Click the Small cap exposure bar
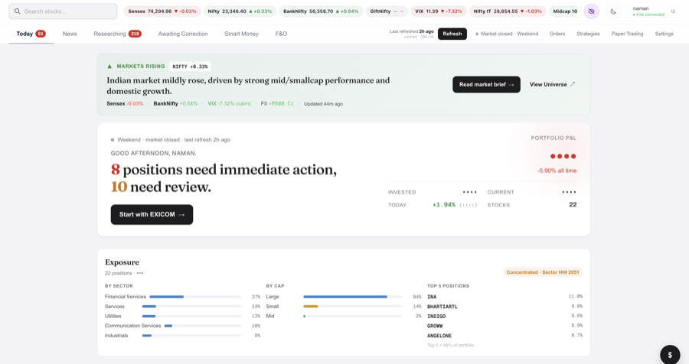The width and height of the screenshot is (689, 364). tap(353, 307)
